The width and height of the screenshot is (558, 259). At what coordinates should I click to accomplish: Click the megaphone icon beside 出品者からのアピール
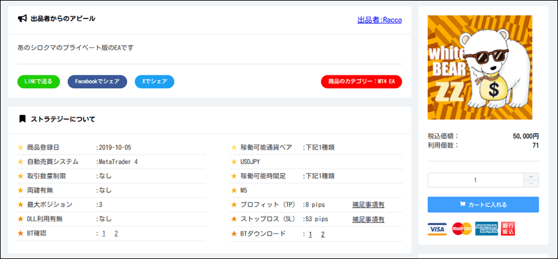tap(22, 19)
